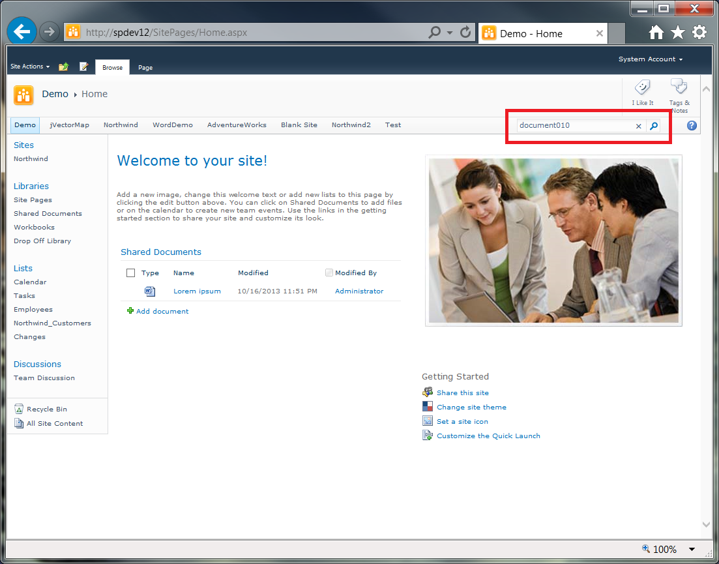The image size is (719, 564).
Task: Open the browser Home icon
Action: (656, 32)
